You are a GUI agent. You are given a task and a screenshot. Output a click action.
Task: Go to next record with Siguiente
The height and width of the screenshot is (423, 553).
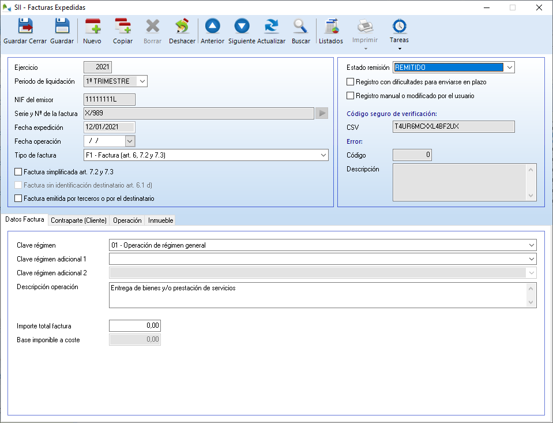click(x=242, y=31)
